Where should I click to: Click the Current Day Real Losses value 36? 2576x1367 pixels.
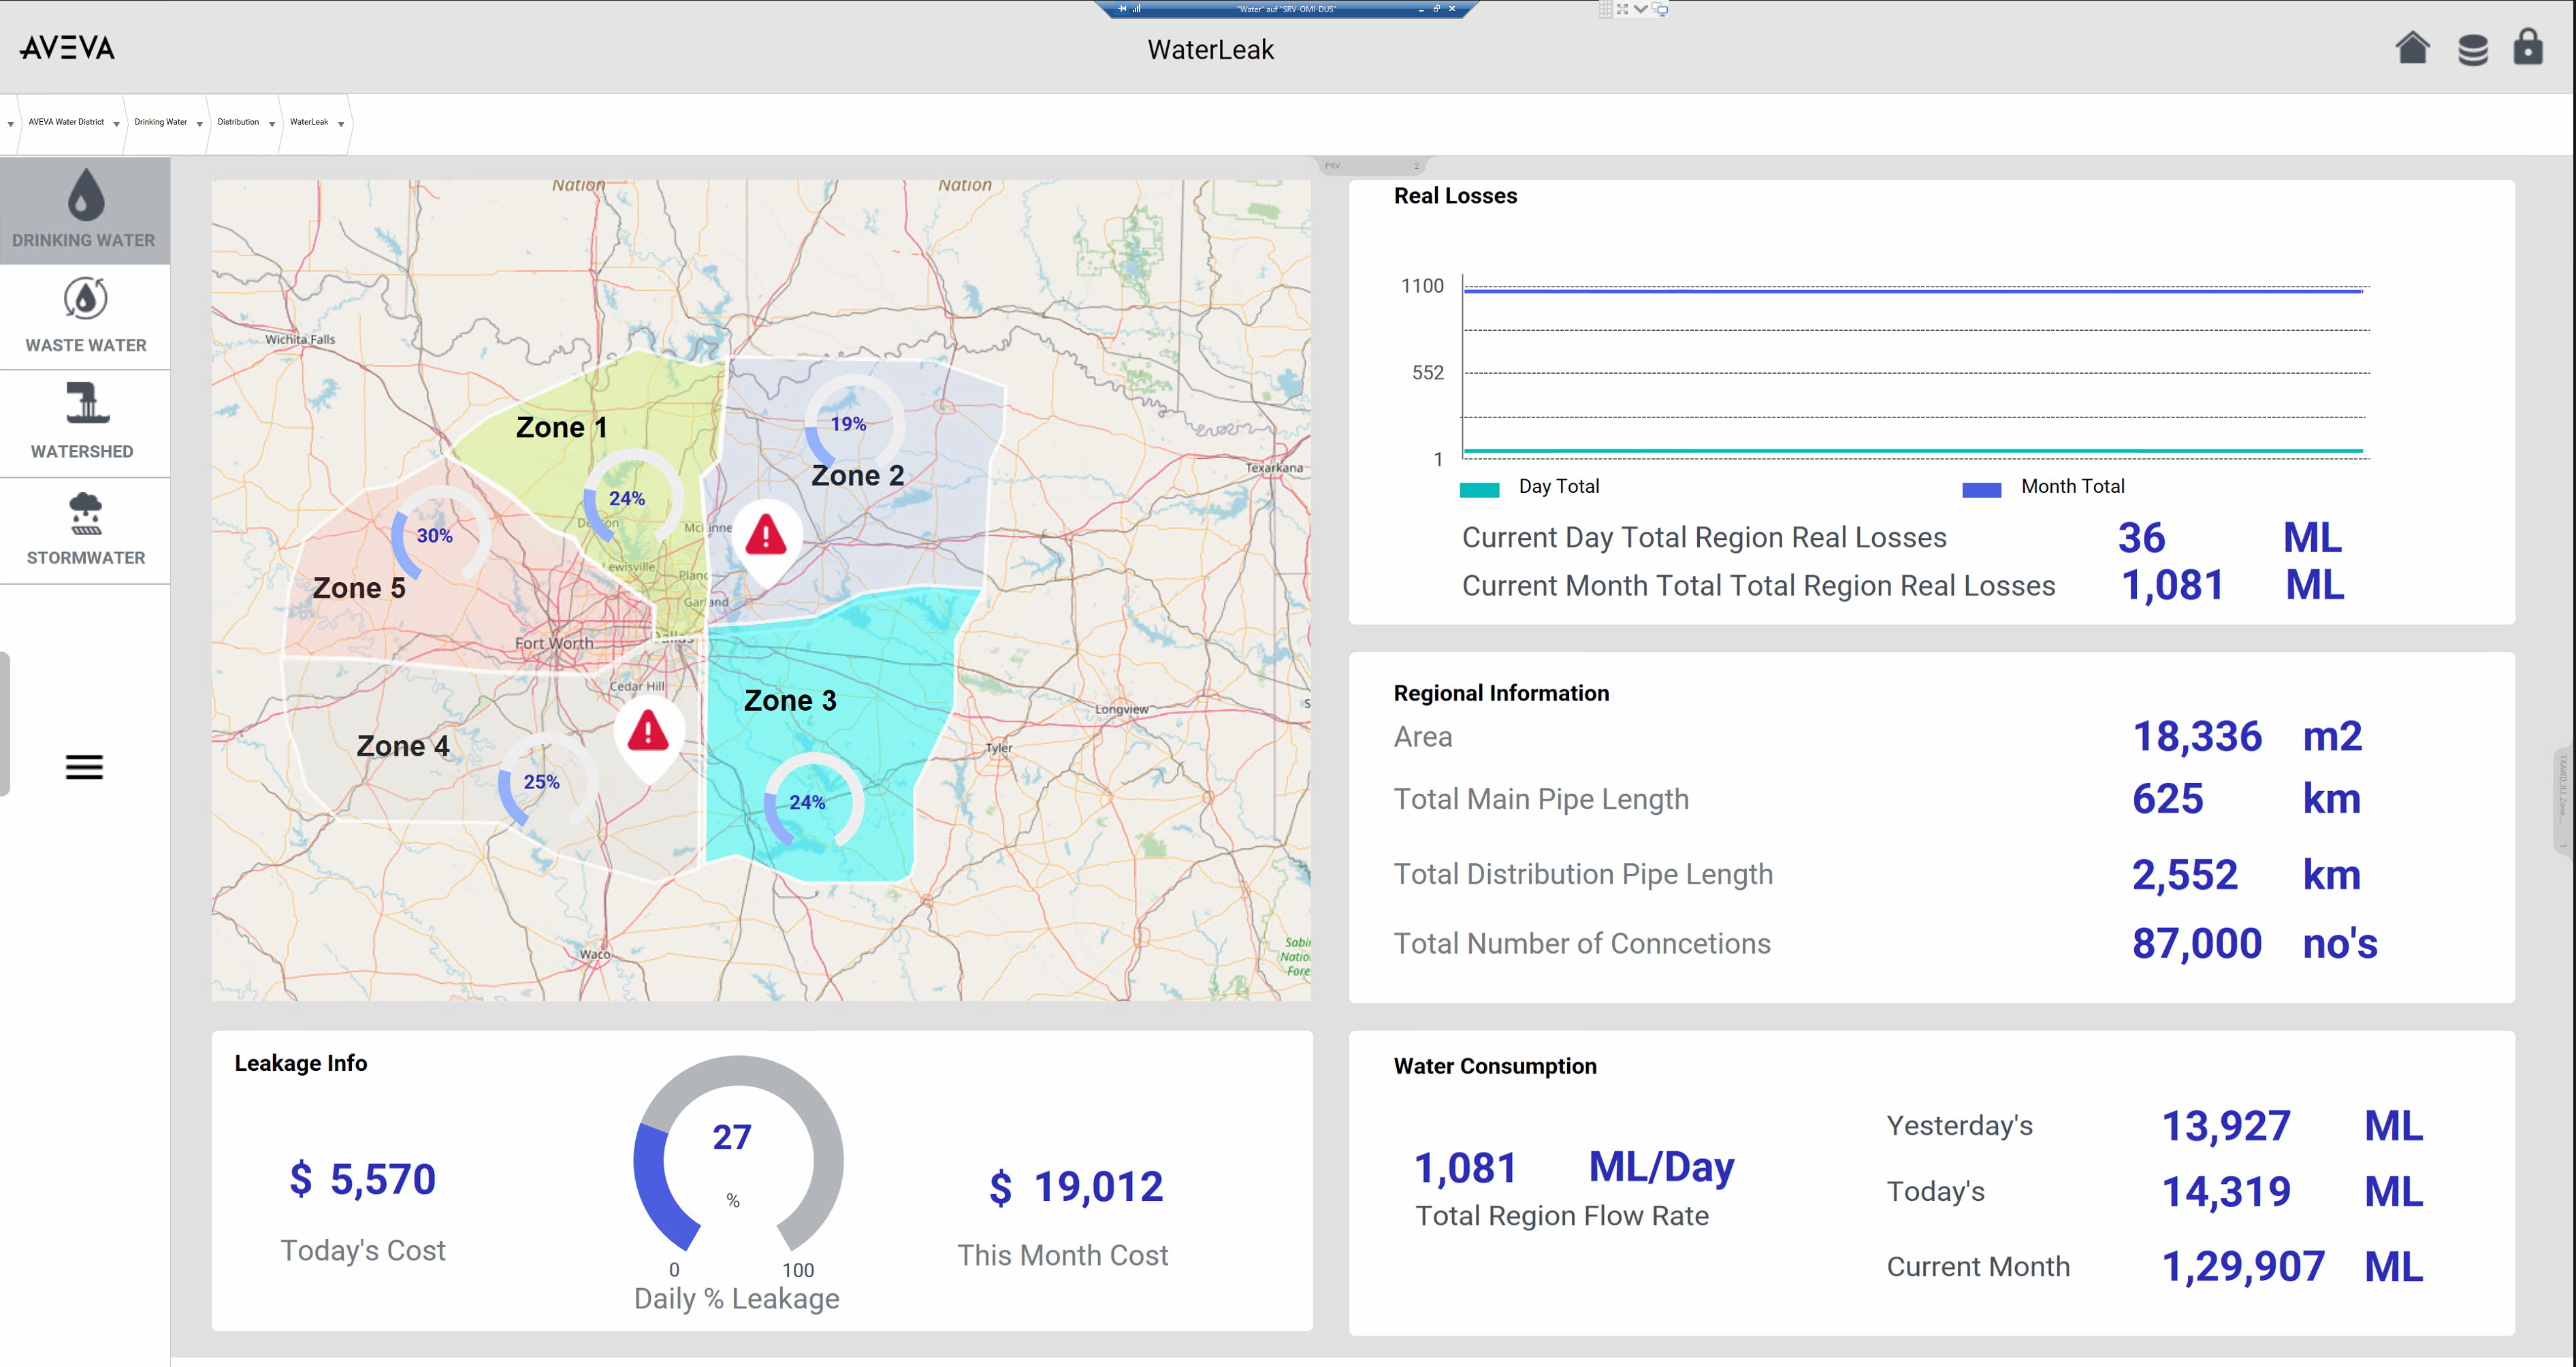pyautogui.click(x=2141, y=537)
